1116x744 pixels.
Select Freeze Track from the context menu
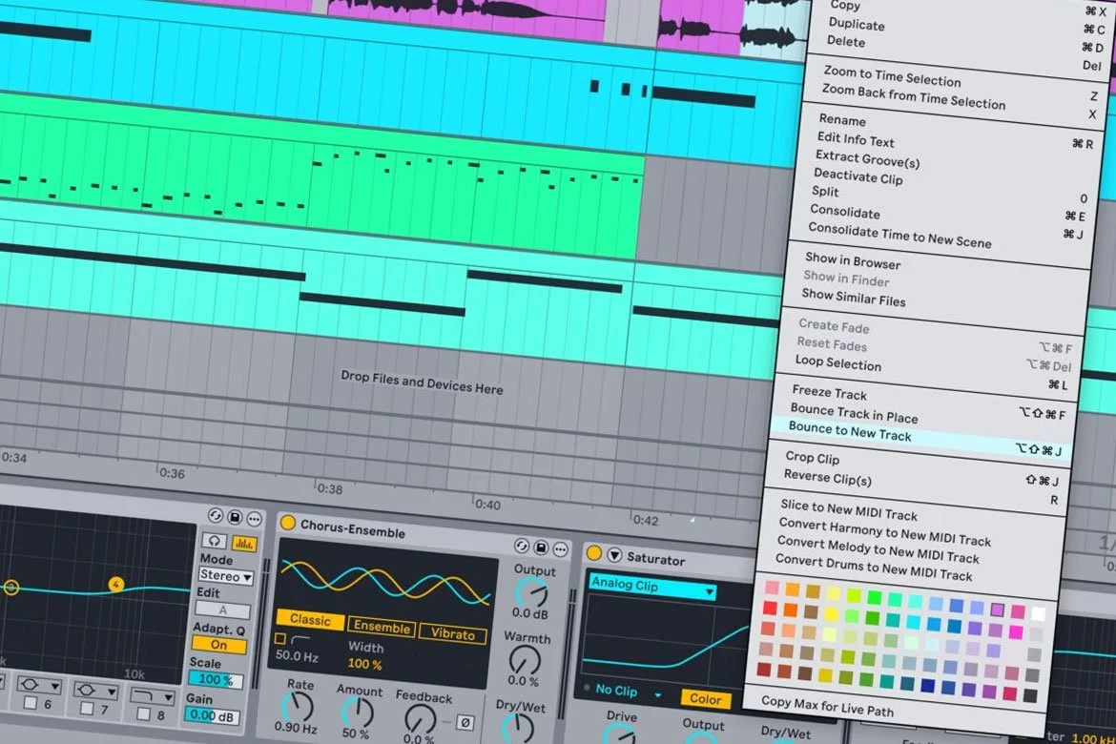[829, 392]
